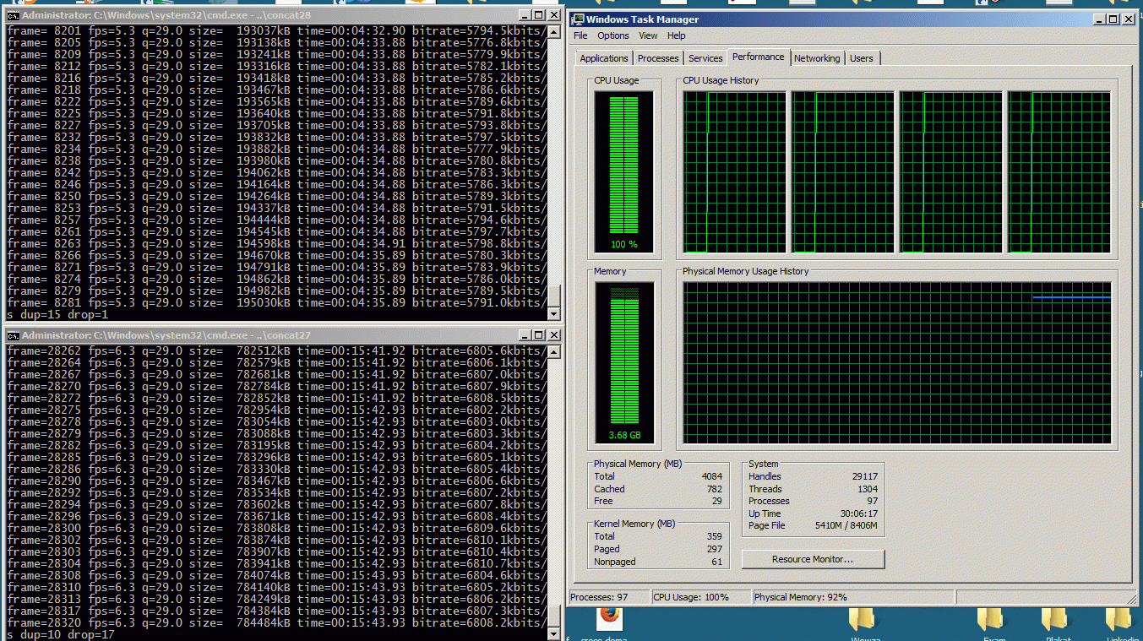Click the Memory gauge showing 3.68 GB
The width and height of the screenshot is (1143, 641).
(624, 363)
